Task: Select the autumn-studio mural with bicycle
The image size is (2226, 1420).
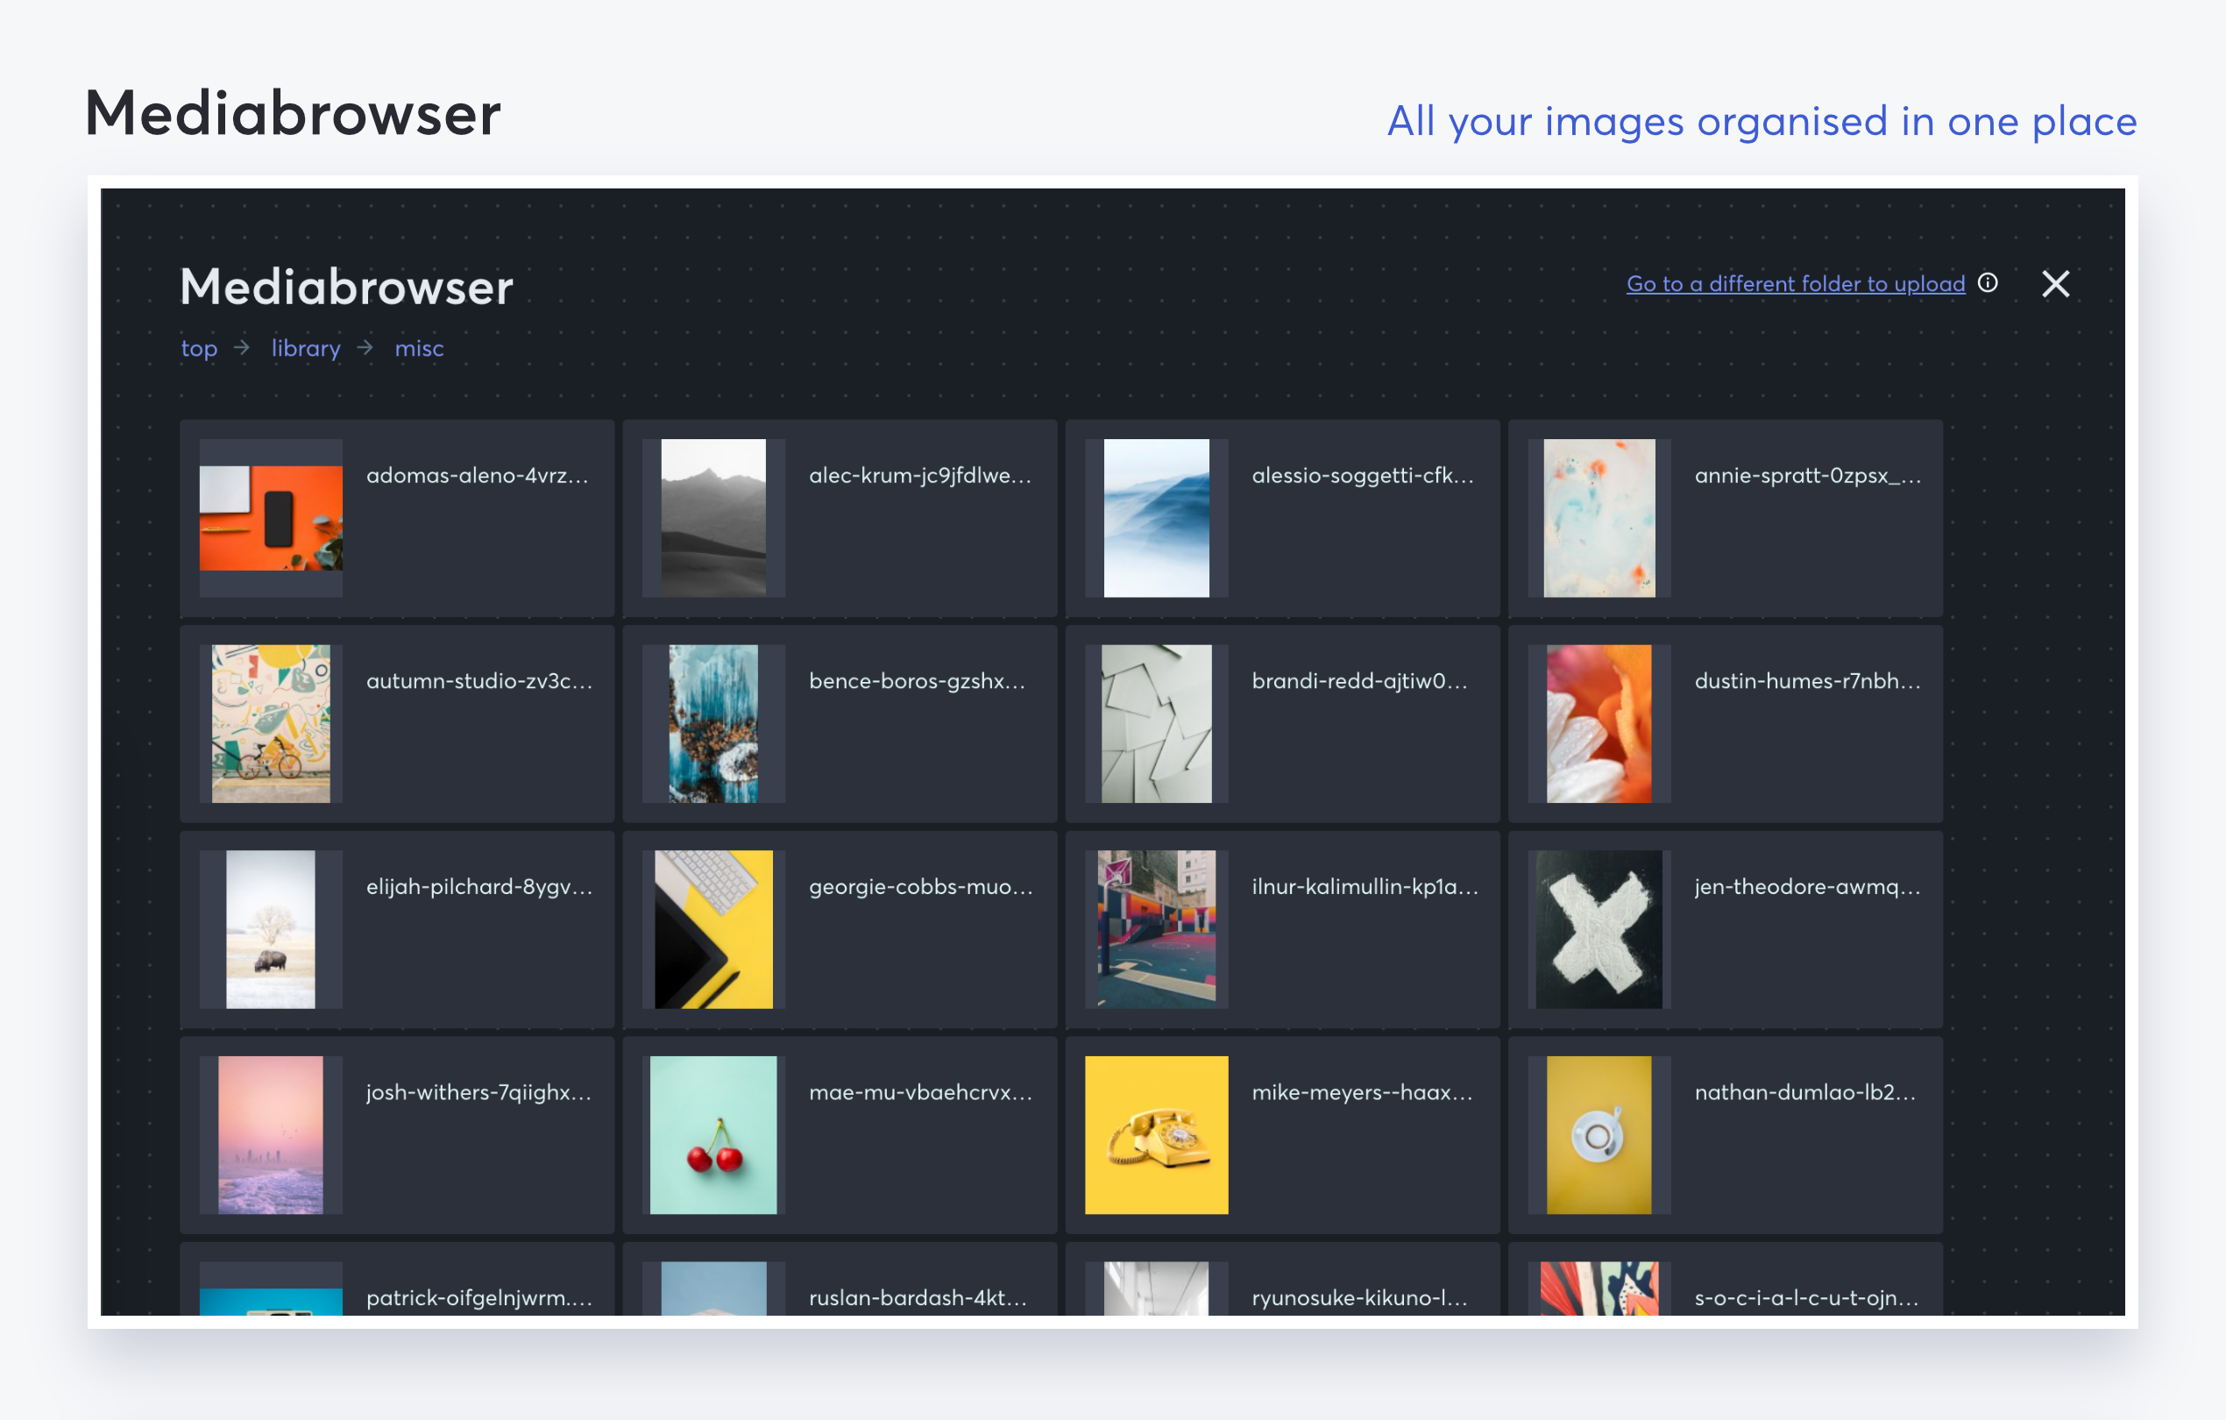Action: (x=271, y=723)
